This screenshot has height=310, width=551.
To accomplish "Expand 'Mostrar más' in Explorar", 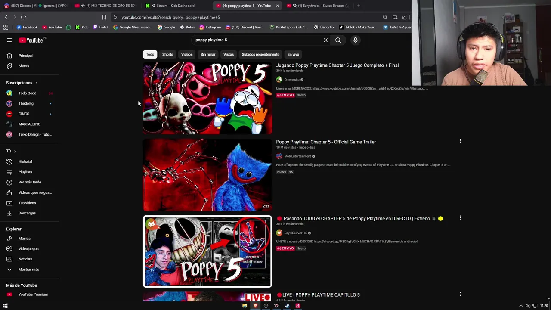I will tap(29, 270).
